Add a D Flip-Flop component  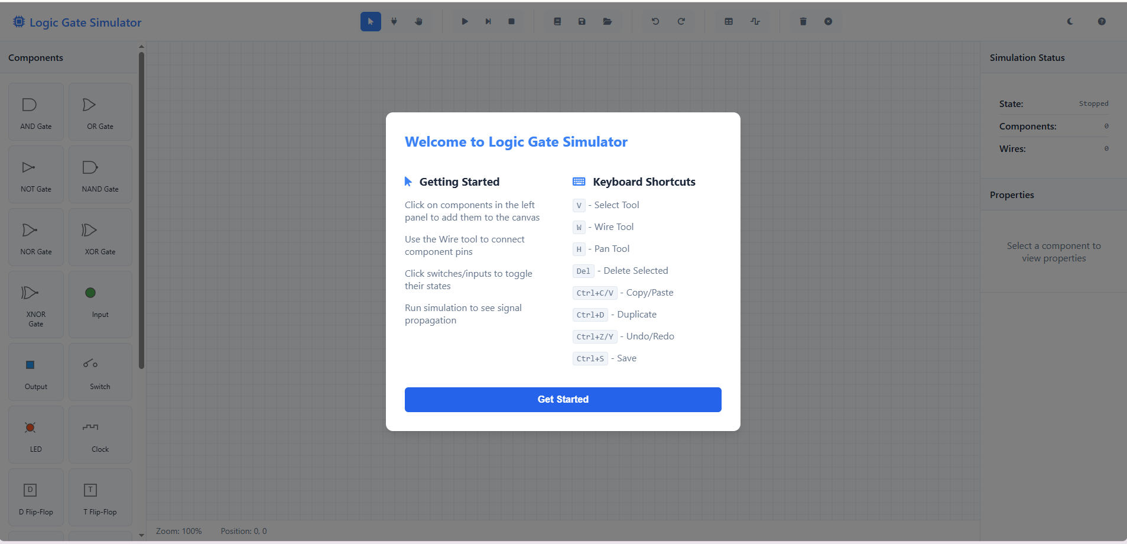point(35,497)
